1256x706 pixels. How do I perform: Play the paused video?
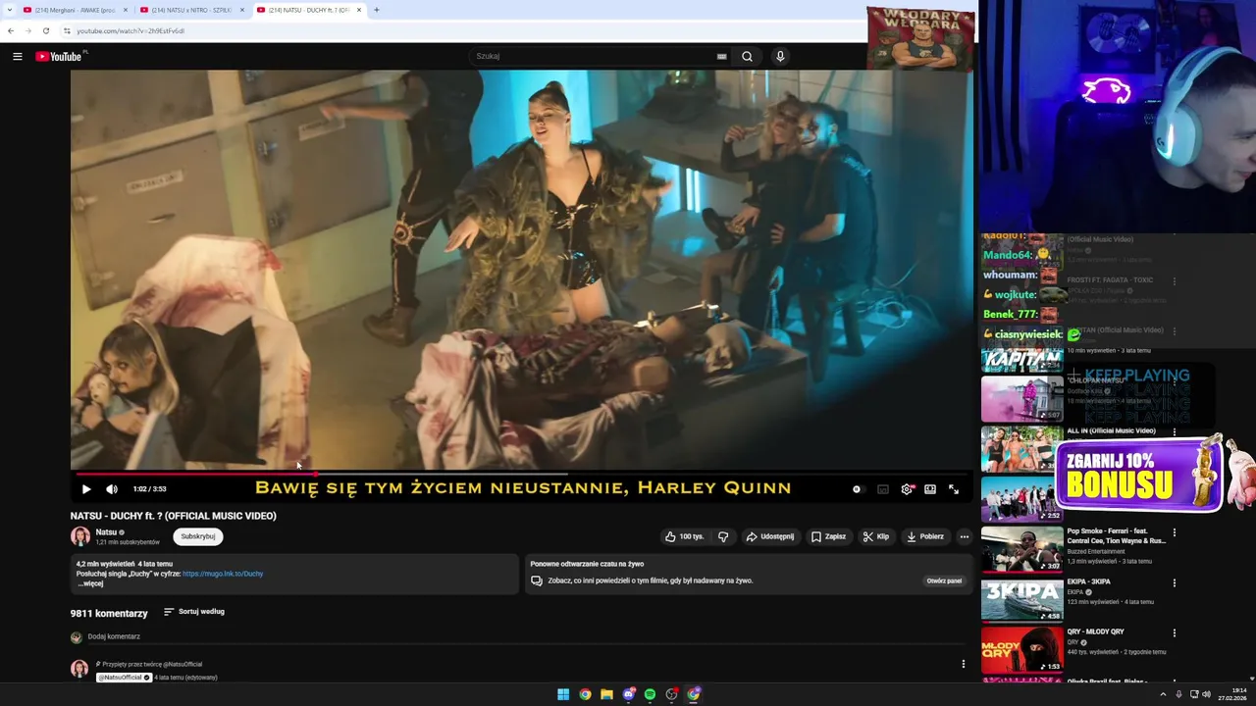click(x=85, y=488)
